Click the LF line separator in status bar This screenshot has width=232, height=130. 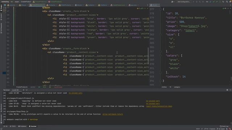202,129
